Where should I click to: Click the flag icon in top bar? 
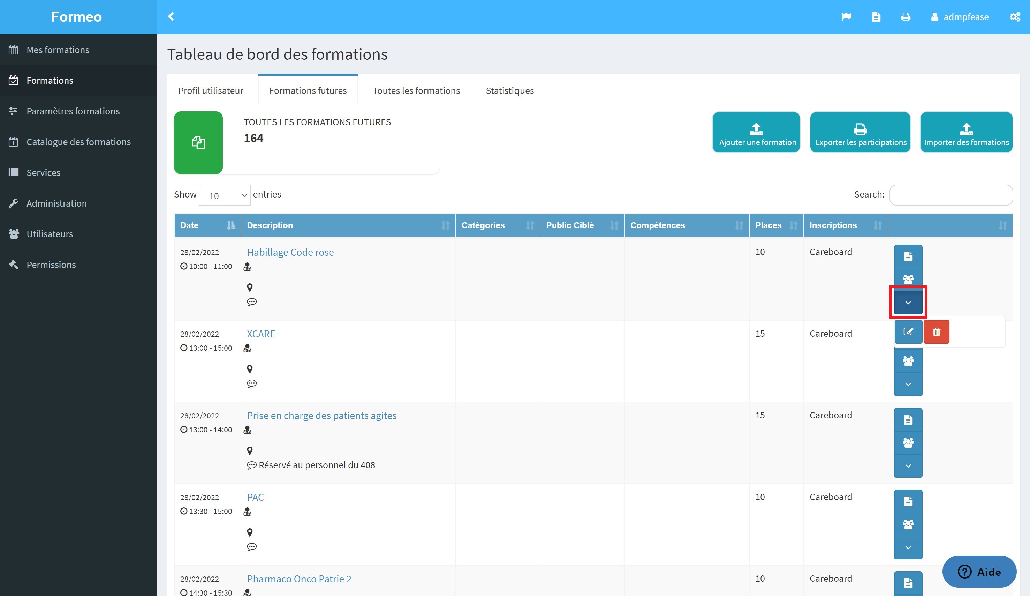(x=847, y=17)
